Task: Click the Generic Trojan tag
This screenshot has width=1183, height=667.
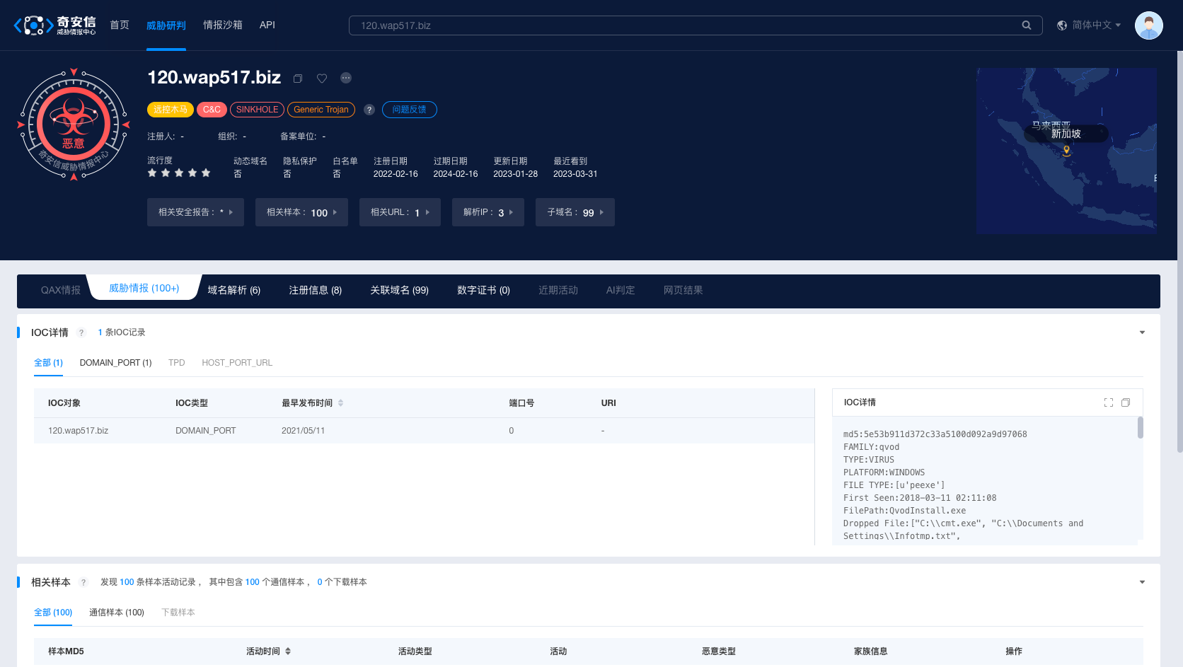Action: click(x=321, y=110)
